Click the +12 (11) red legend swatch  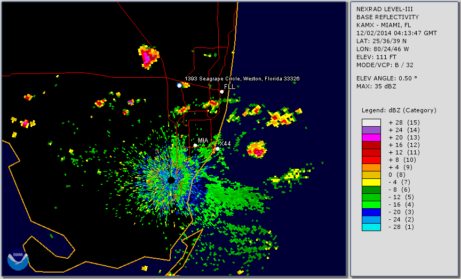(371, 153)
